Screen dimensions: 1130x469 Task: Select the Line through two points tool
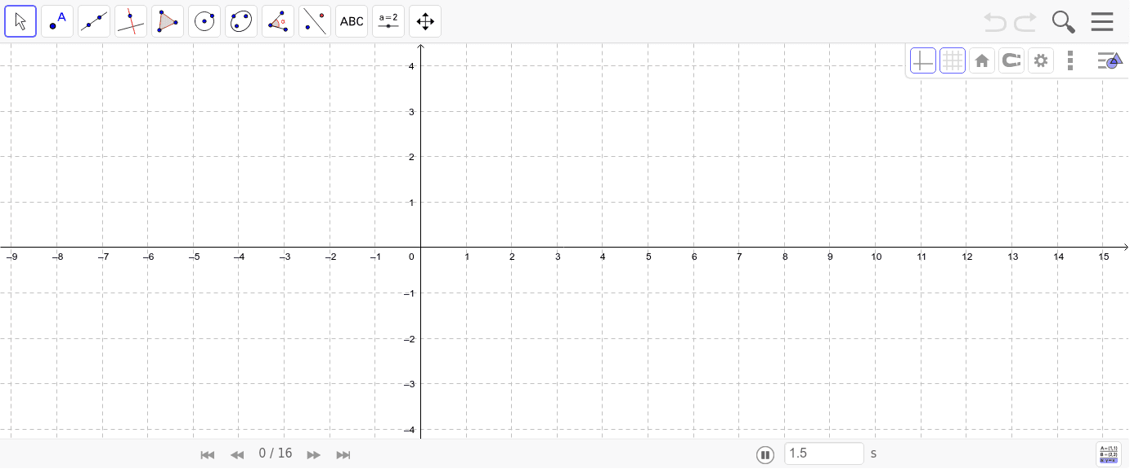pos(94,21)
